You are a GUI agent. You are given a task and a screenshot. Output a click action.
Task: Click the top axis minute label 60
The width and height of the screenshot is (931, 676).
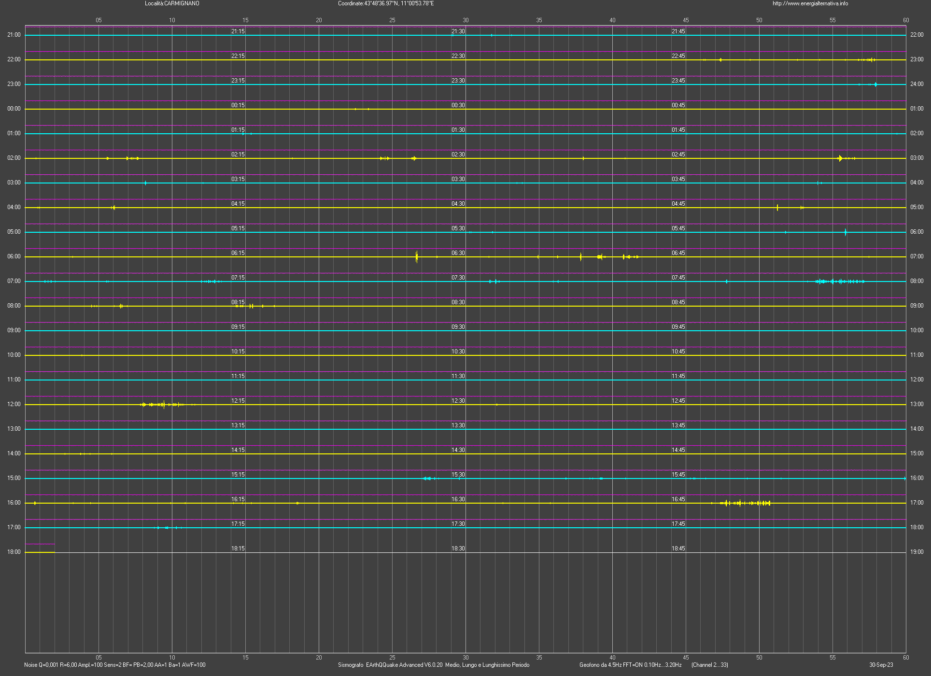pyautogui.click(x=906, y=20)
